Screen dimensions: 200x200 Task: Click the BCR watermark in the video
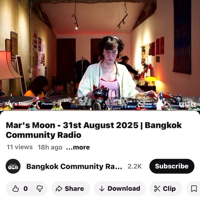(187, 105)
